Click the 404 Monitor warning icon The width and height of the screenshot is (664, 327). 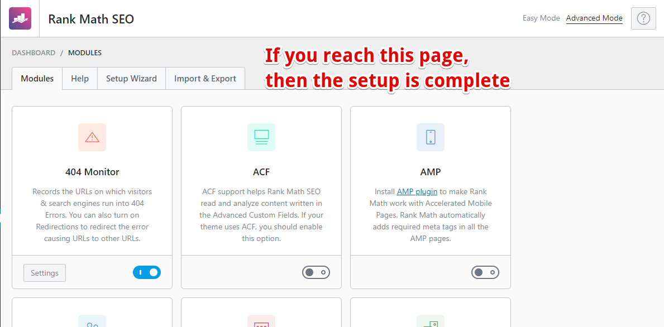(x=92, y=137)
